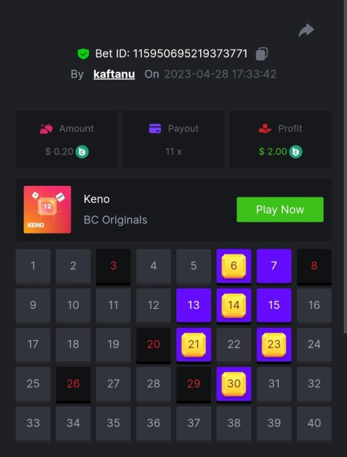Click the Payout card icon
347x457 pixels.
[155, 129]
